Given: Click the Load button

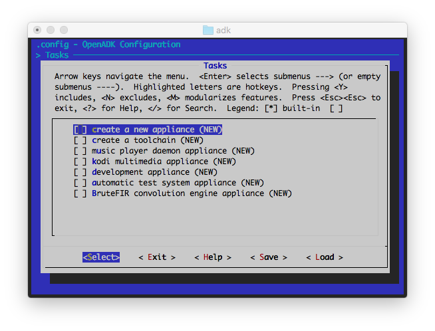Looking at the screenshot, I should tap(325, 257).
